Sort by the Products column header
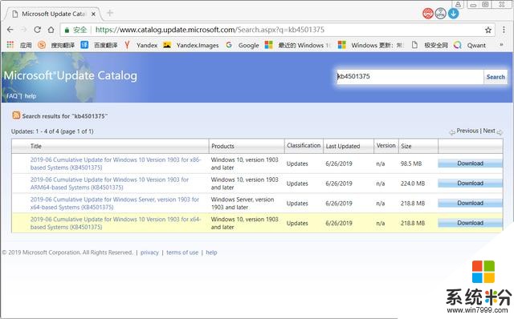 (x=223, y=146)
